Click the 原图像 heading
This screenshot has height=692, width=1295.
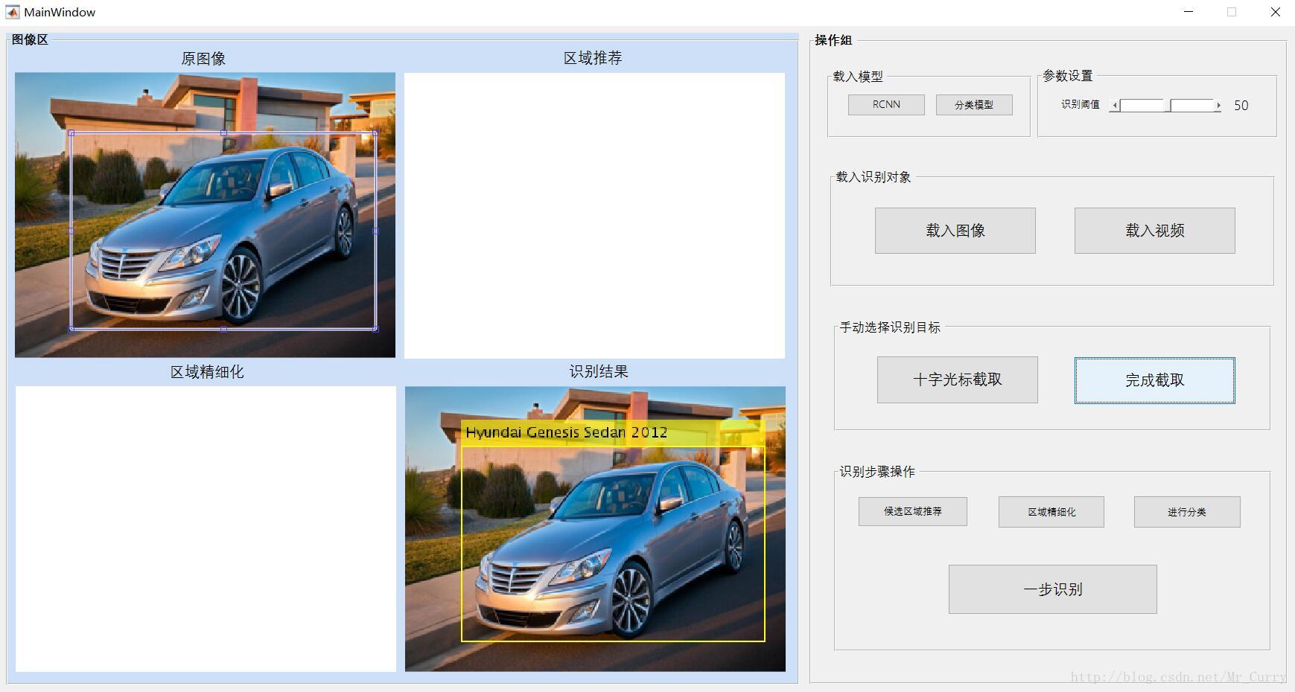[203, 59]
